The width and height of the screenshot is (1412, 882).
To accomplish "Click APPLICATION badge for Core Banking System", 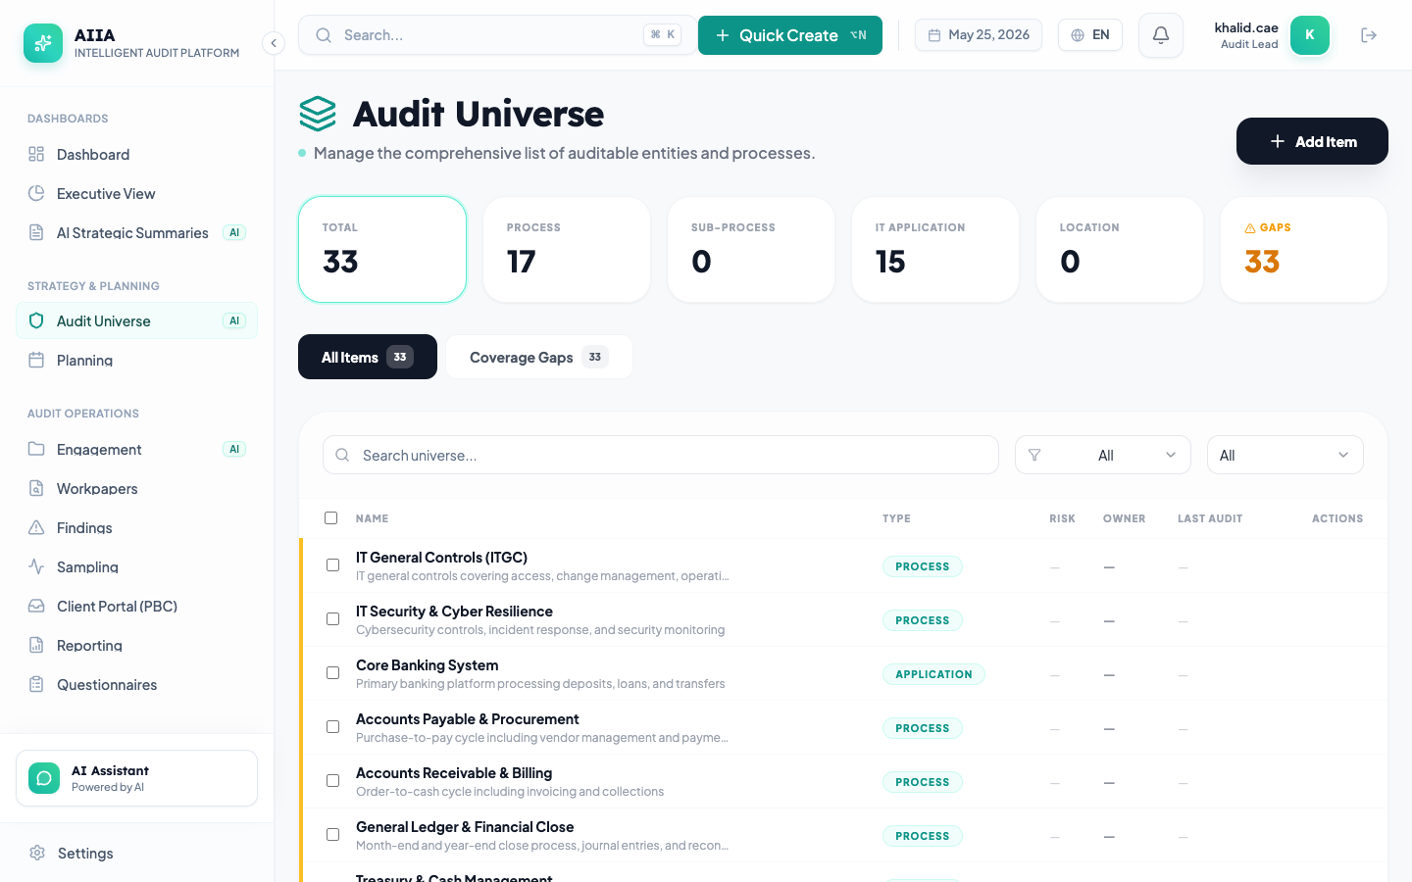I will 933,674.
